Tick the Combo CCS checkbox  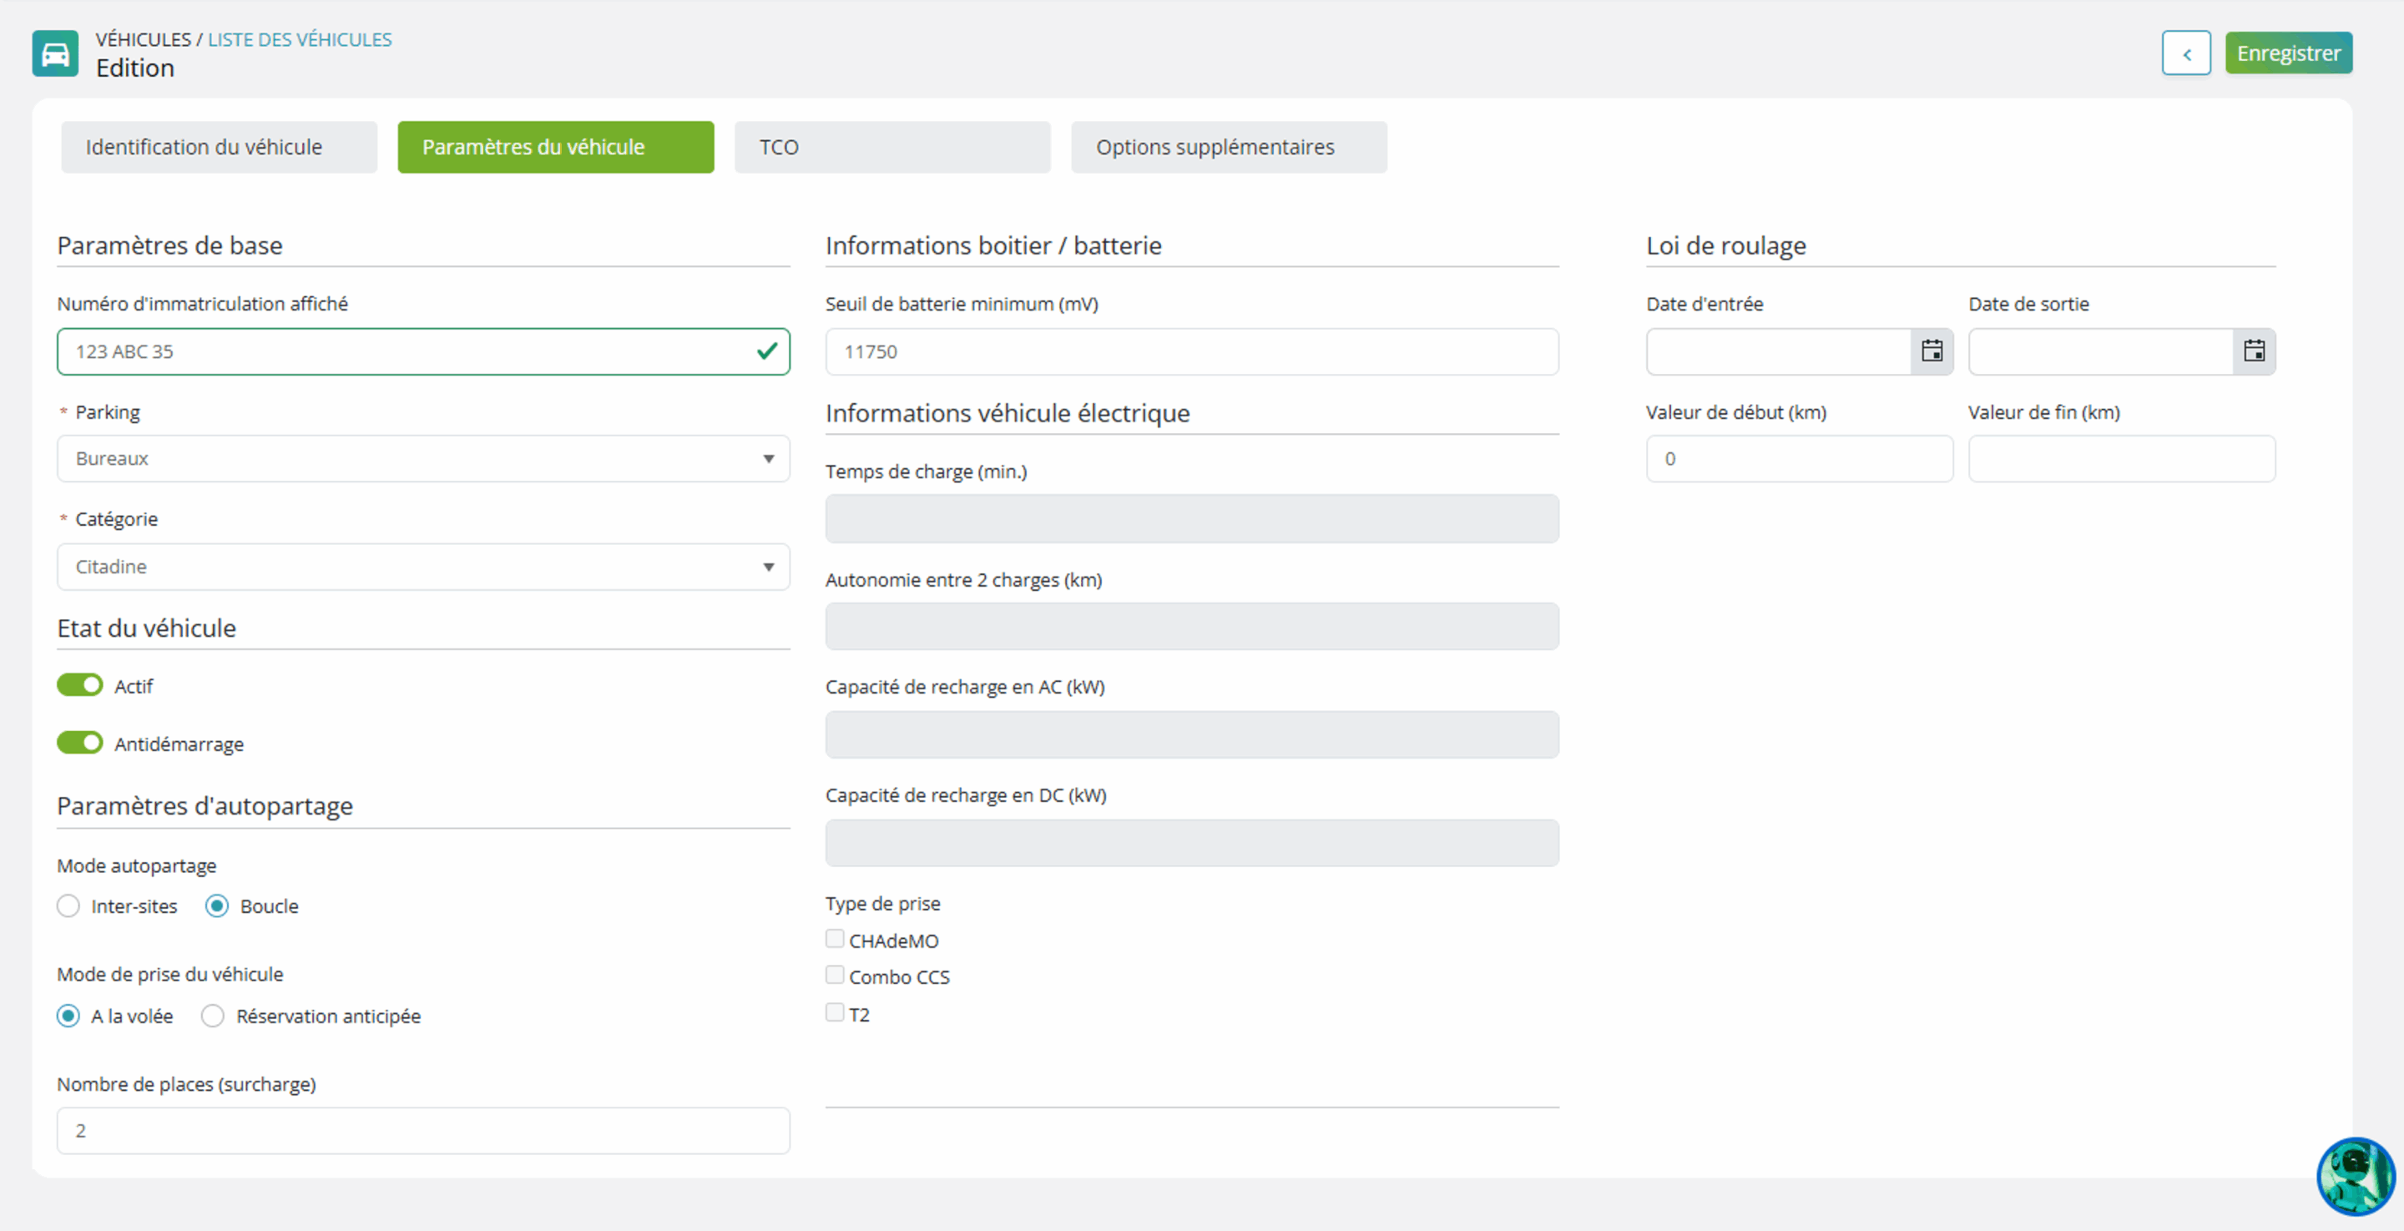pos(835,976)
